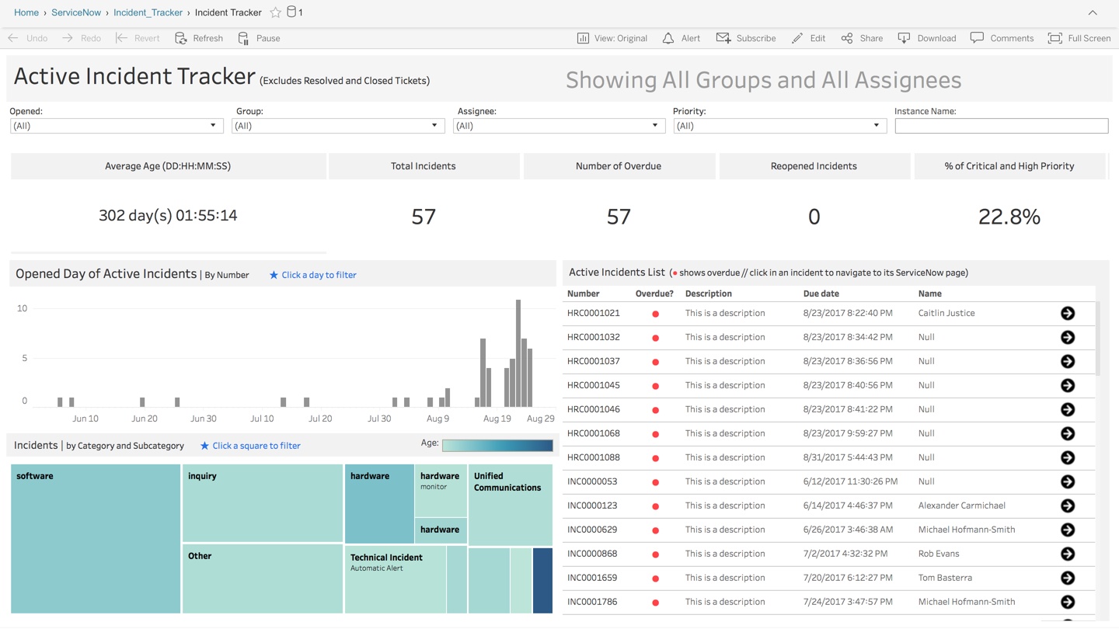Screen dimensions: 1119x629
Task: Edit the workbook
Action: 808,38
